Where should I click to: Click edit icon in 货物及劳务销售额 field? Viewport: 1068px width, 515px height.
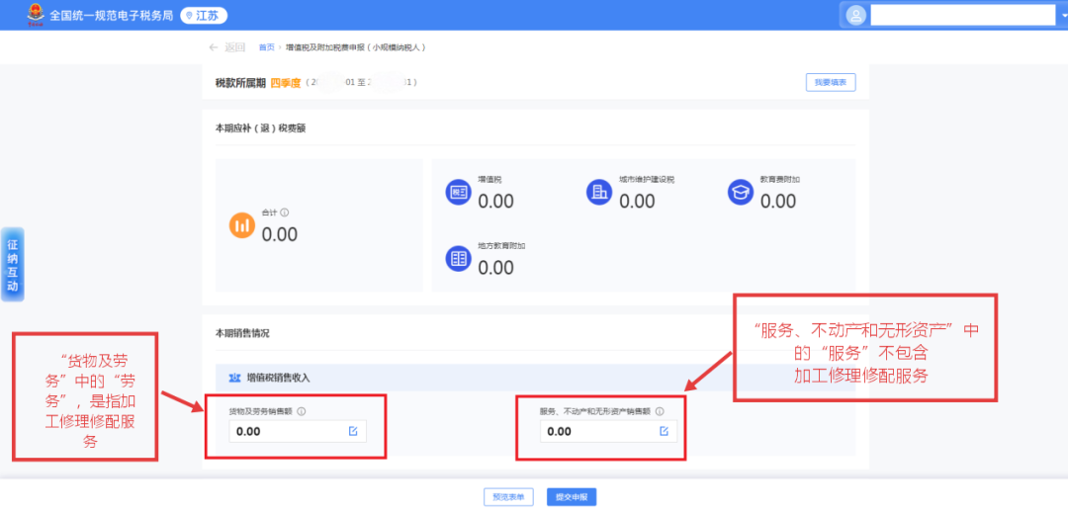tap(353, 431)
